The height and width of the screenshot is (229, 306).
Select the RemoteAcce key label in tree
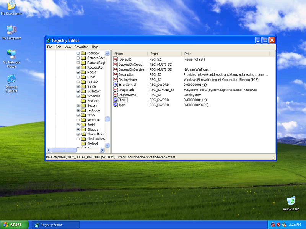96,58
